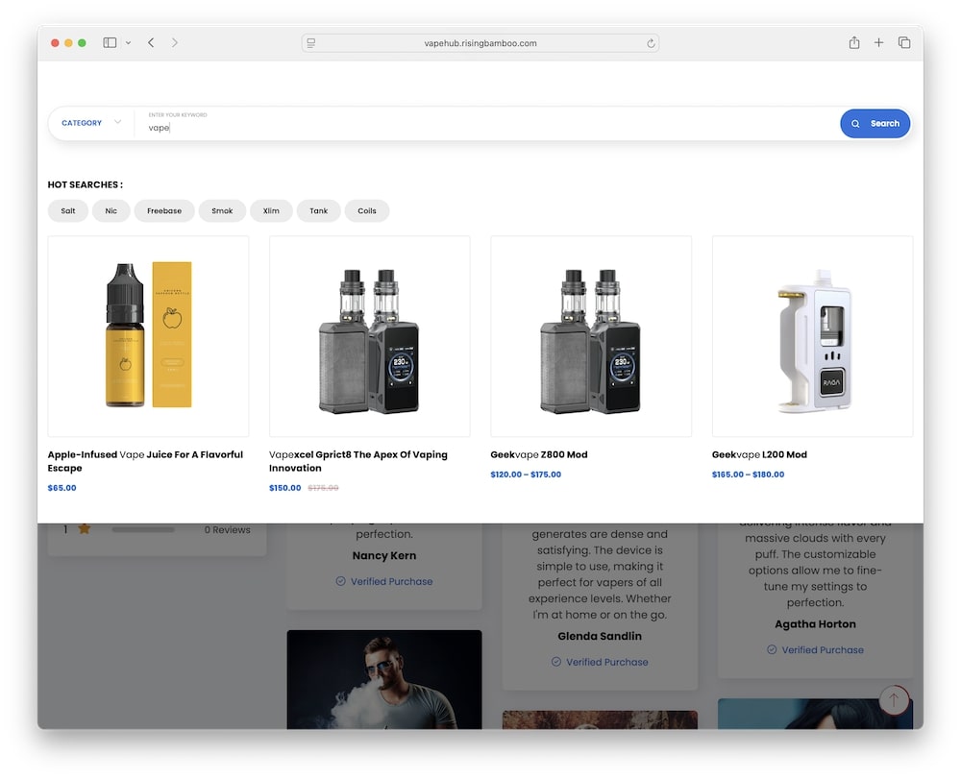Screen dimensions: 961x779
Task: Choose the Smok hot search tag
Action: pos(222,210)
